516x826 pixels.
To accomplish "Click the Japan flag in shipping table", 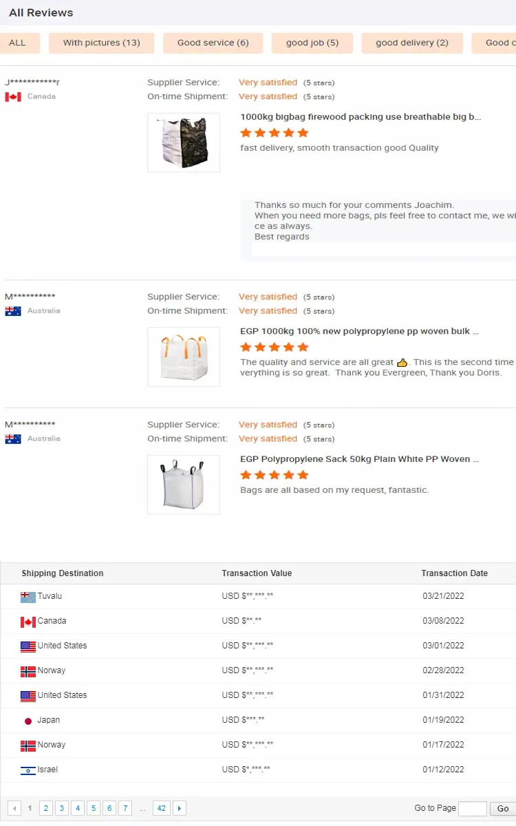I will [28, 721].
